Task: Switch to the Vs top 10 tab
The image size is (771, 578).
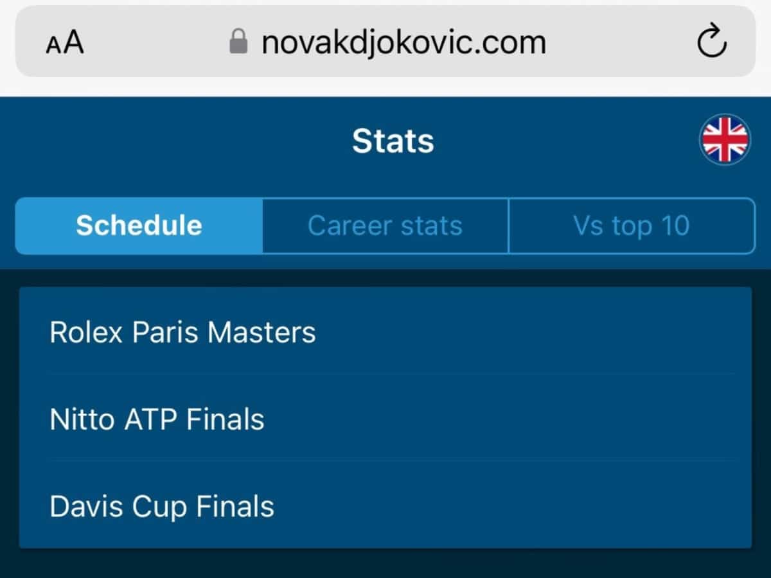Action: click(x=632, y=225)
